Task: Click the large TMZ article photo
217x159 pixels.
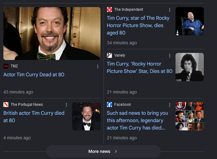Action: tap(52, 34)
